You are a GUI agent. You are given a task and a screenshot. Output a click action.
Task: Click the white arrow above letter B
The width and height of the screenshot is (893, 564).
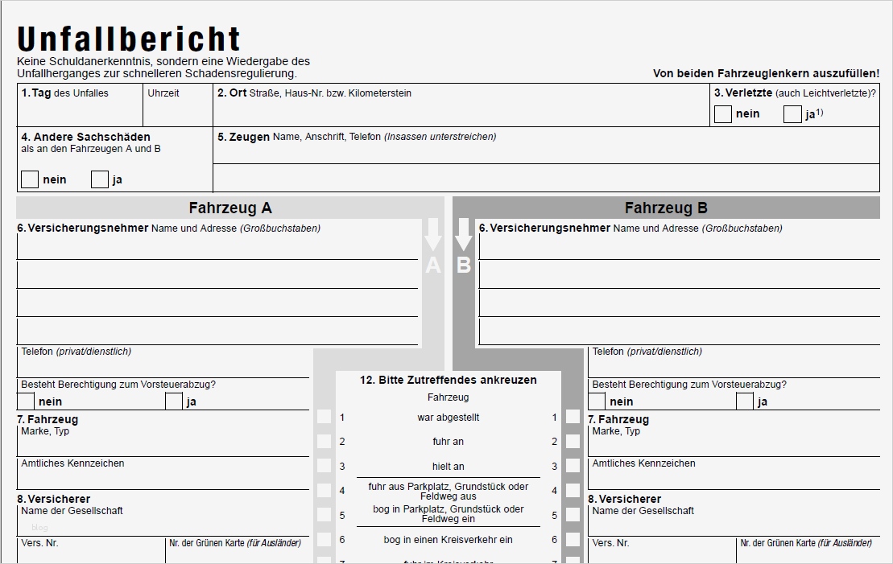coord(464,234)
